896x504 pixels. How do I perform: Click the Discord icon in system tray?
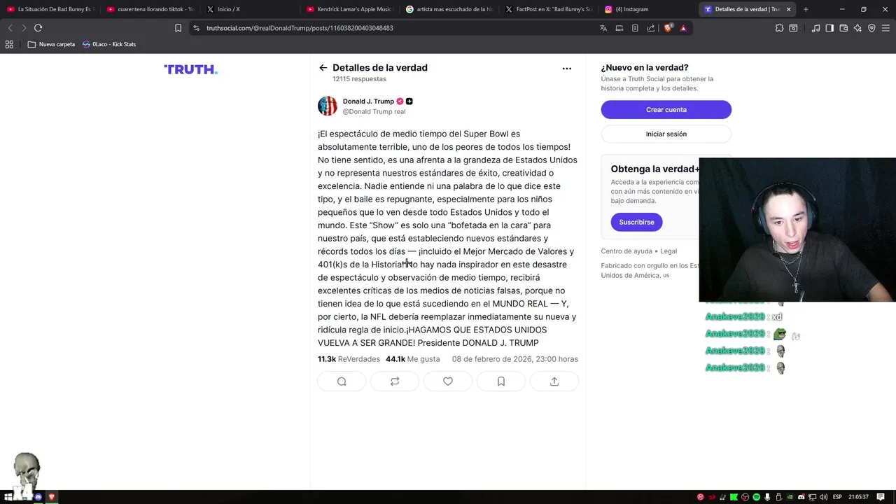801,497
